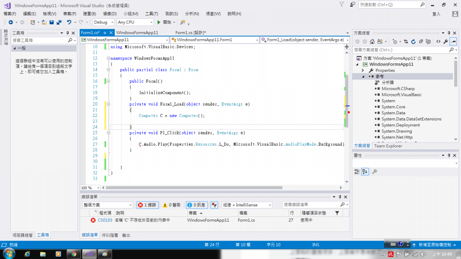
Task: Open the WindowsFormsApp11.Form1 class dropdown
Action: pyautogui.click(x=215, y=40)
